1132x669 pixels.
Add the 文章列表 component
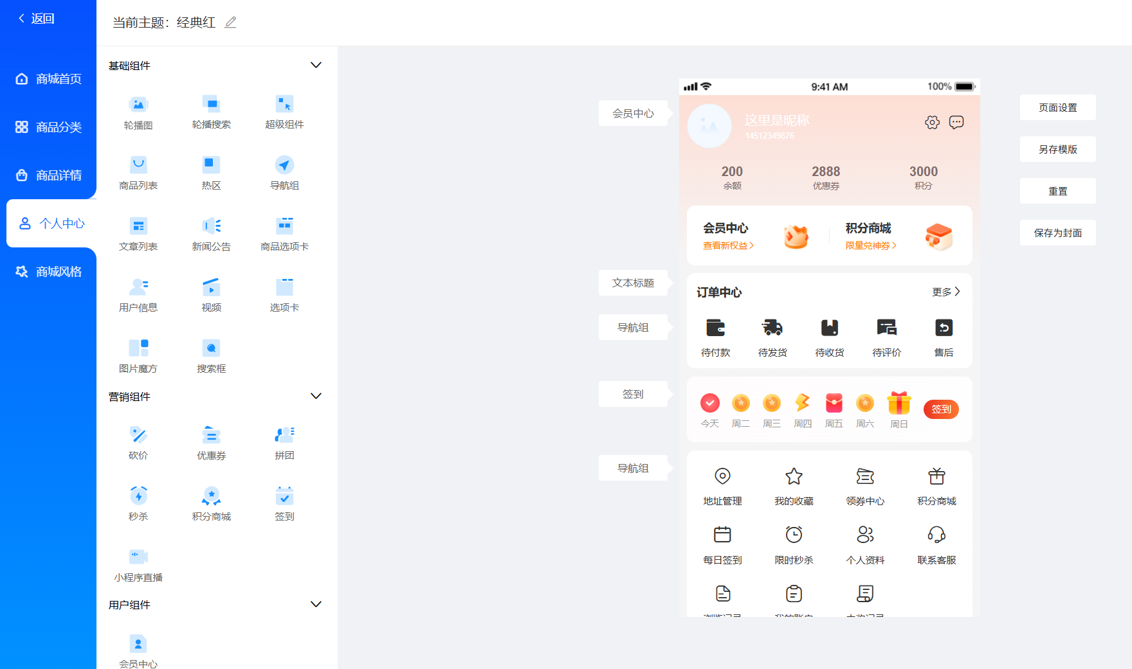[x=138, y=235]
